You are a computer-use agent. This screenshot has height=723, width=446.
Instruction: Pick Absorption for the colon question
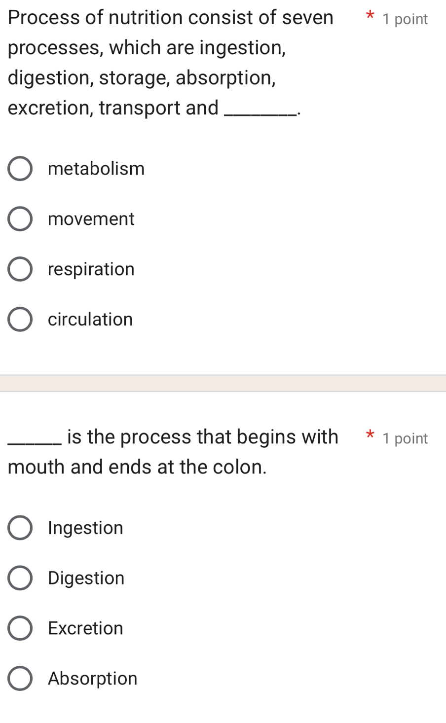[20, 678]
